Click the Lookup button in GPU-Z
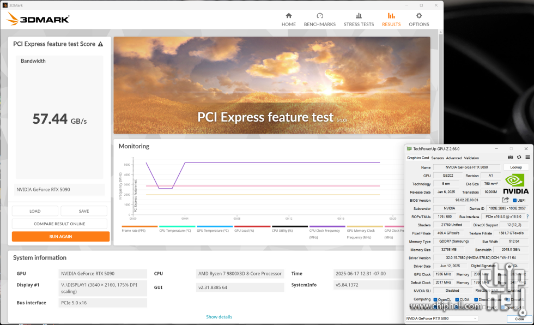The width and height of the screenshot is (534, 325). click(516, 167)
